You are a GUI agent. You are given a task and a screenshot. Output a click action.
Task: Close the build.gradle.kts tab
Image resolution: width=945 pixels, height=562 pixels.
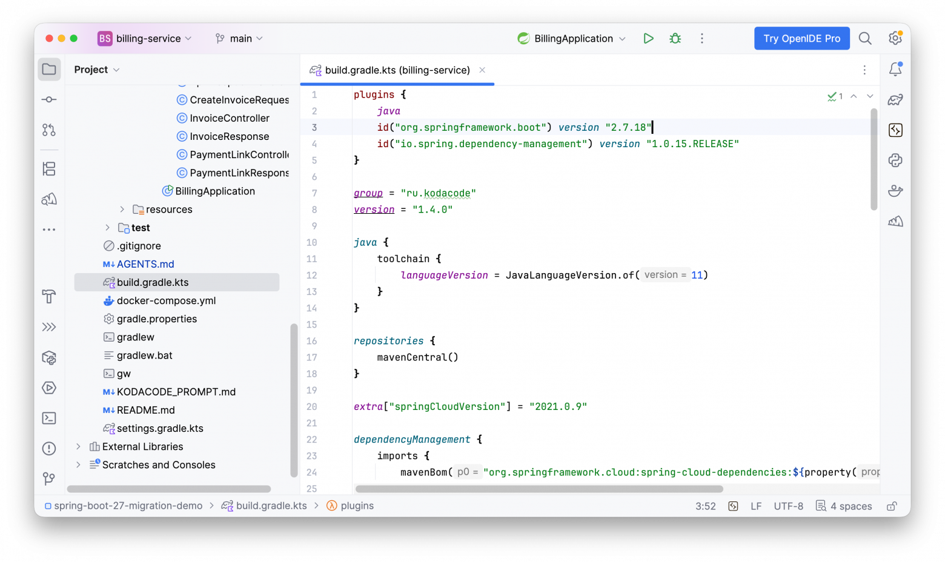[482, 70]
